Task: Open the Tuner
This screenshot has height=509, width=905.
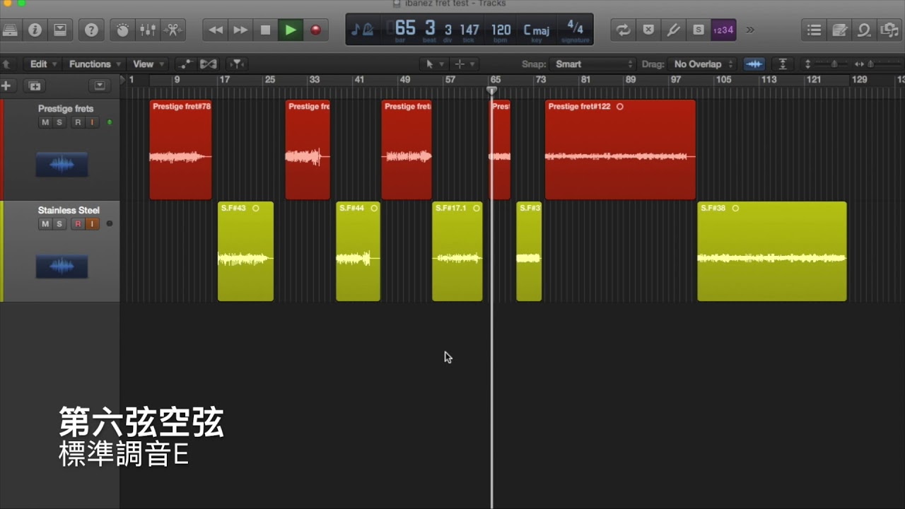Action: point(673,30)
